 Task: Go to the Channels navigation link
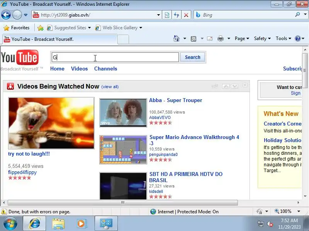[105, 69]
